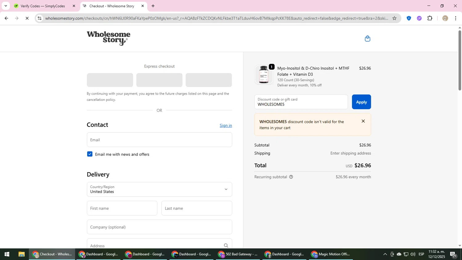Open the tab search dropdown arrow
Screen dimensions: 462x260
point(6,6)
